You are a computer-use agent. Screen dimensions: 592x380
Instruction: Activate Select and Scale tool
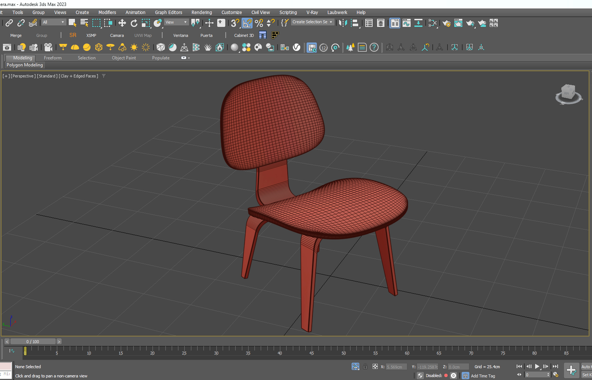coord(146,23)
